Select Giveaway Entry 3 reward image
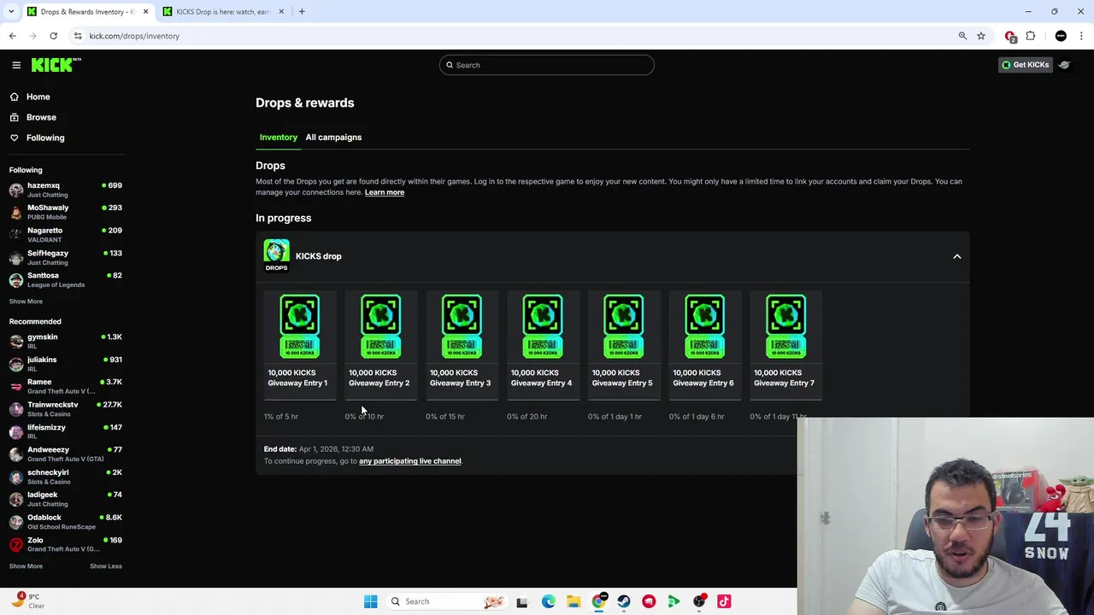Image resolution: width=1094 pixels, height=615 pixels. [x=462, y=325]
